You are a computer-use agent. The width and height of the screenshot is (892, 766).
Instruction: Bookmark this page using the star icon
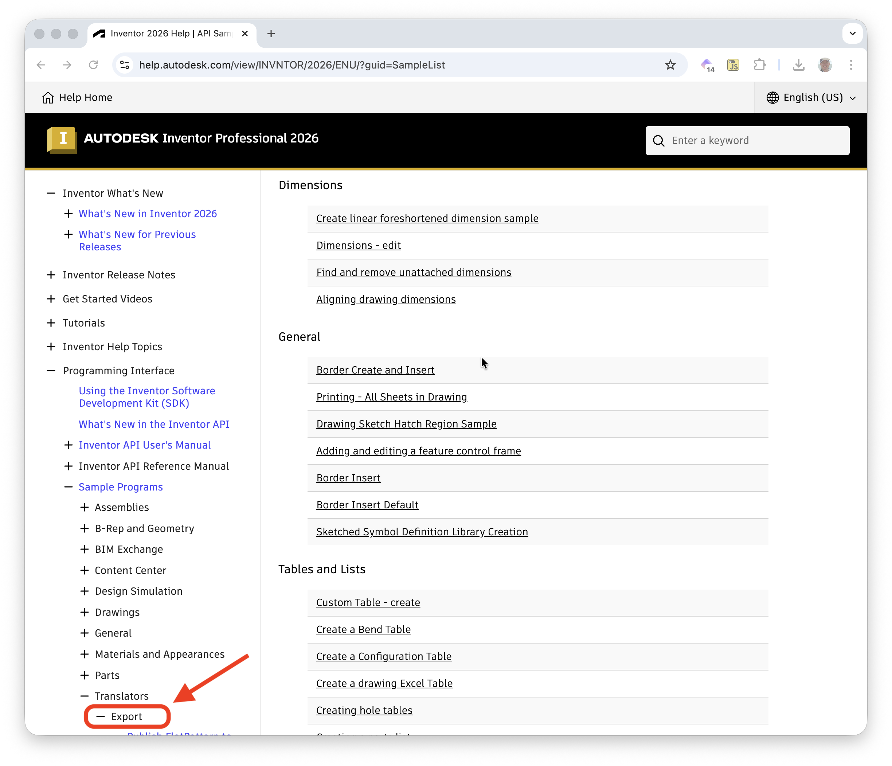(670, 65)
